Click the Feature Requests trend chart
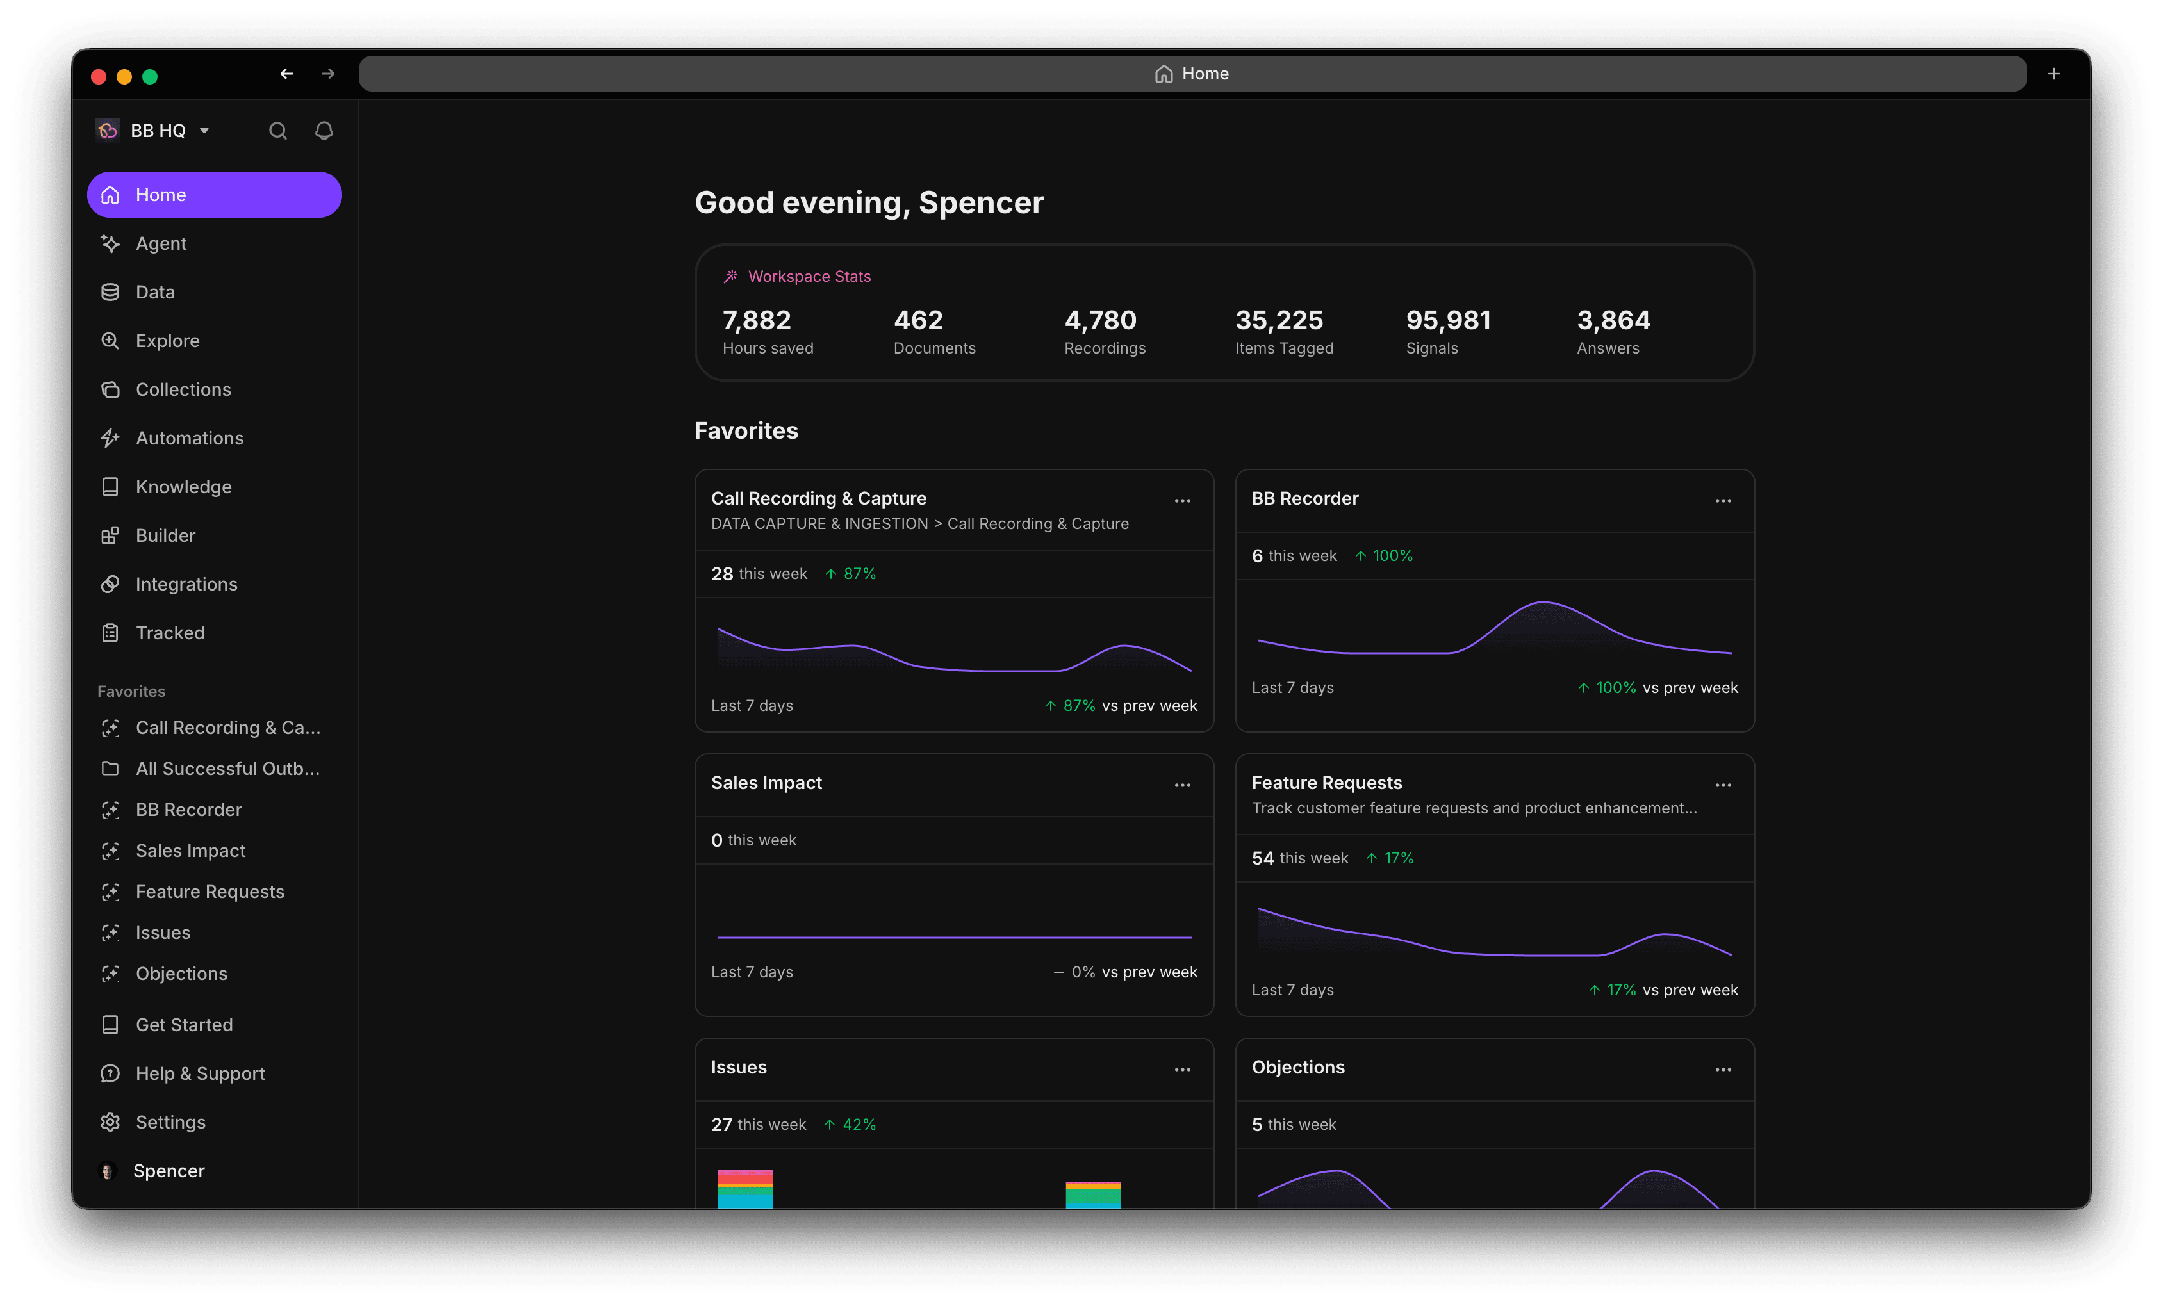Viewport: 2163px width, 1304px height. [x=1495, y=932]
